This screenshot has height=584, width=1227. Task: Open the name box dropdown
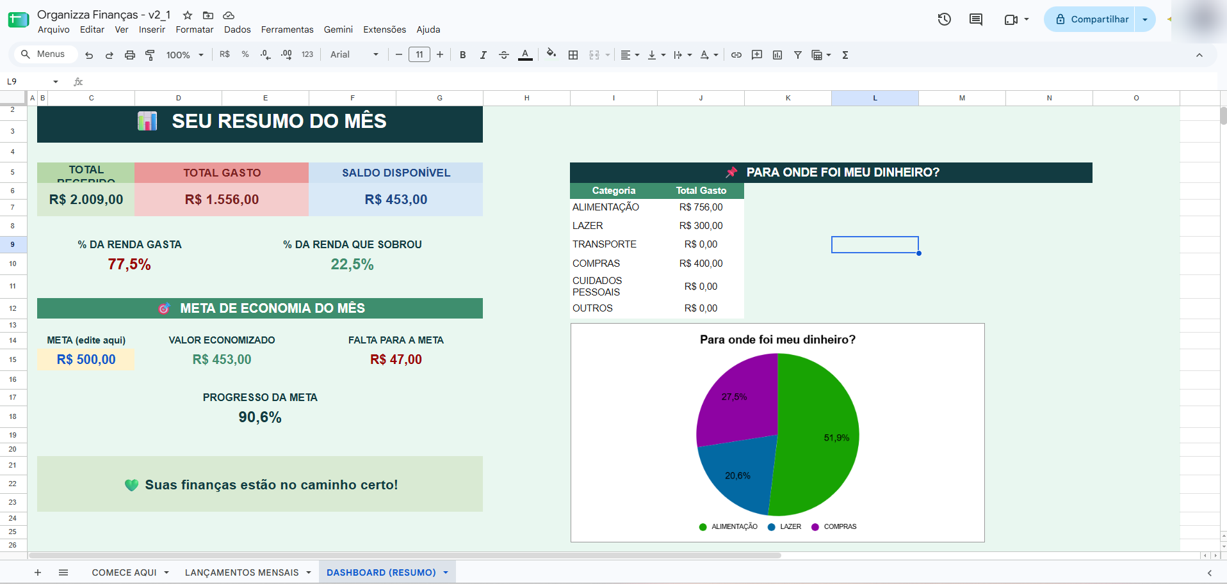56,81
